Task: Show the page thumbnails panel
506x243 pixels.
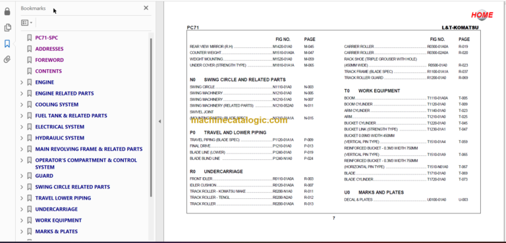Action: pos(7,28)
